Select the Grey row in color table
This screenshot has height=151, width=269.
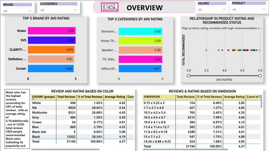click(x=82, y=117)
